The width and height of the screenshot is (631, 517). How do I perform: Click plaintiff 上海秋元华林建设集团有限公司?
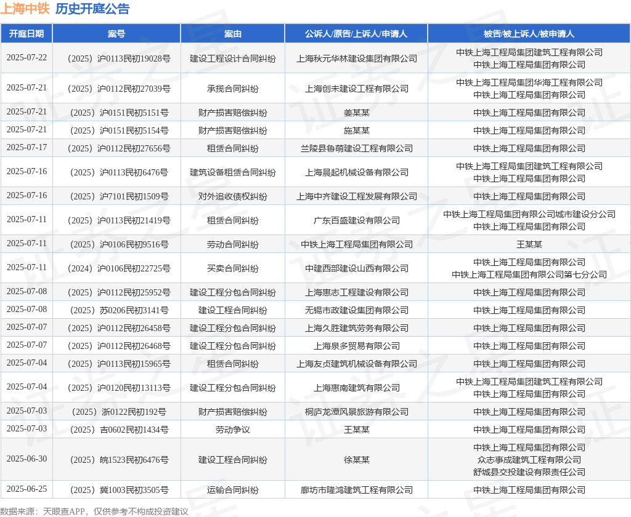coord(357,58)
